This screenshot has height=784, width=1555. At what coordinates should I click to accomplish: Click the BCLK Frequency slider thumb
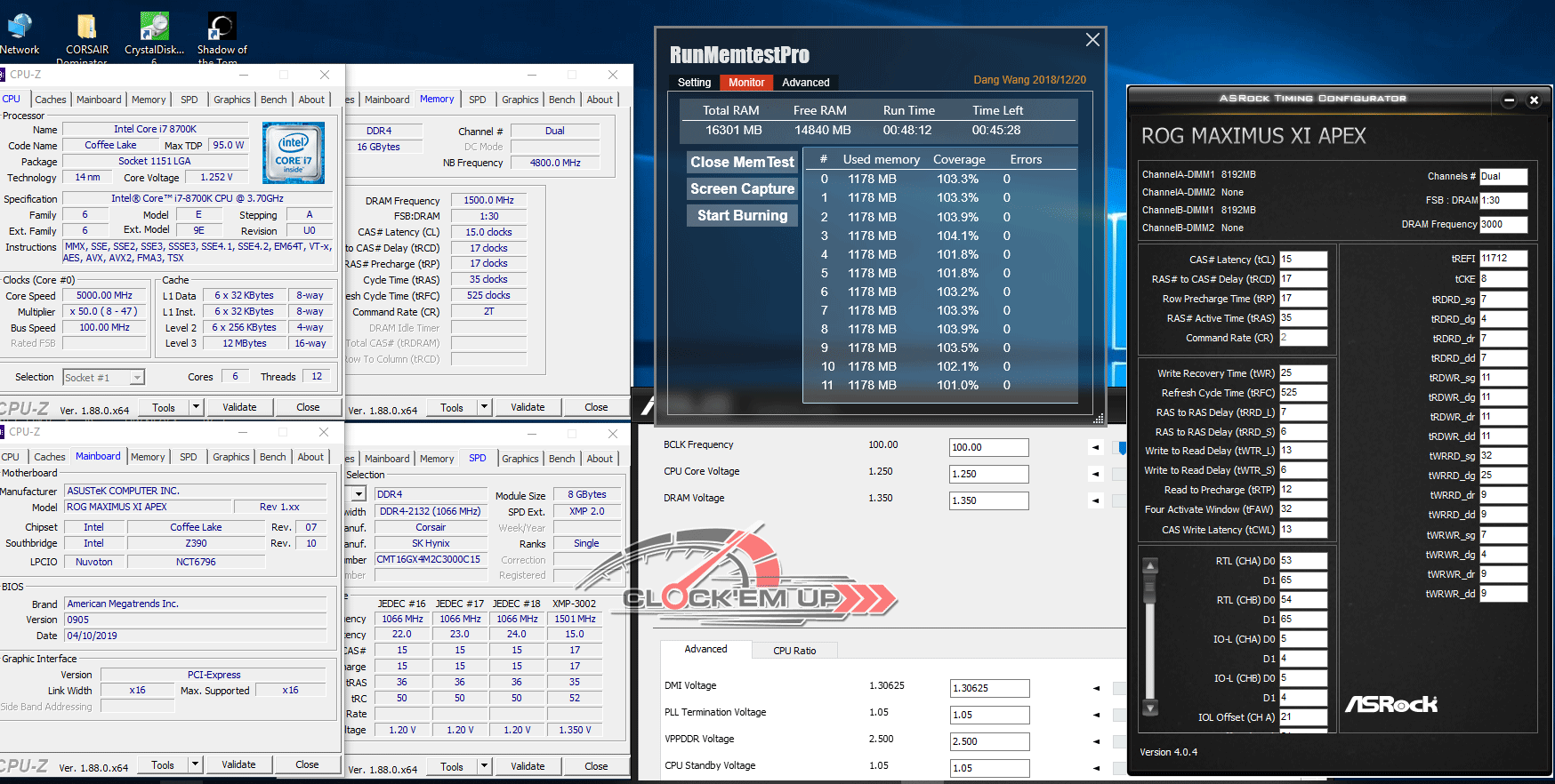[1123, 448]
